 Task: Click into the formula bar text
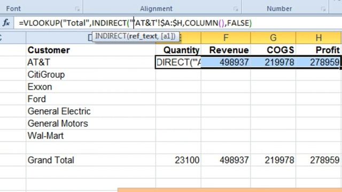(178, 23)
